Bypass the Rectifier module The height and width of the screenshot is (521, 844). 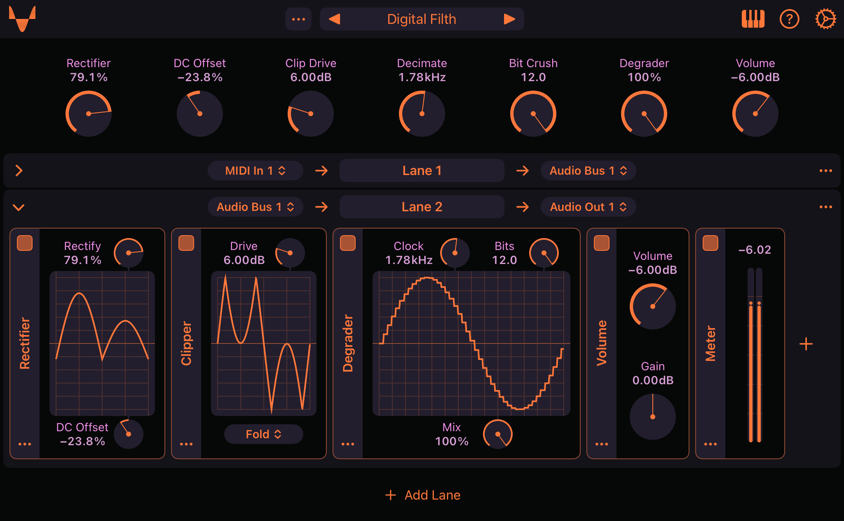[25, 244]
